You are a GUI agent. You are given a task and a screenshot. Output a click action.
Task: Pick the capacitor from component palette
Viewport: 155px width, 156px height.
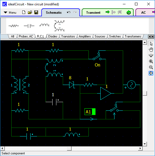29,26
